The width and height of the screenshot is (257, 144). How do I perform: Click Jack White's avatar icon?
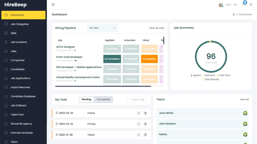coord(245,113)
